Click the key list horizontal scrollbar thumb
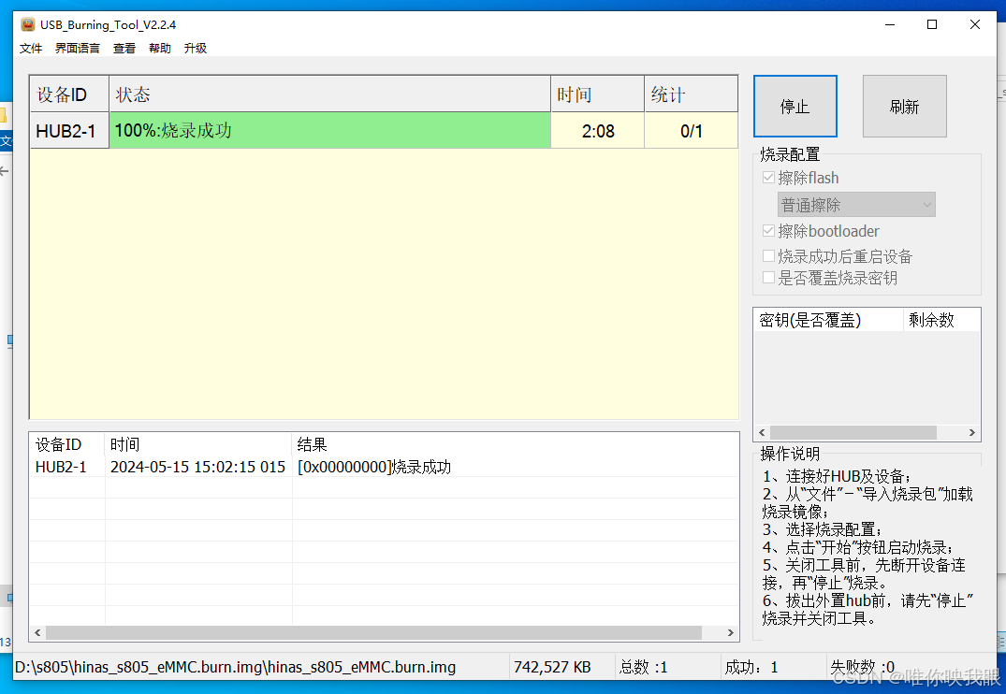This screenshot has width=1006, height=694. point(853,433)
